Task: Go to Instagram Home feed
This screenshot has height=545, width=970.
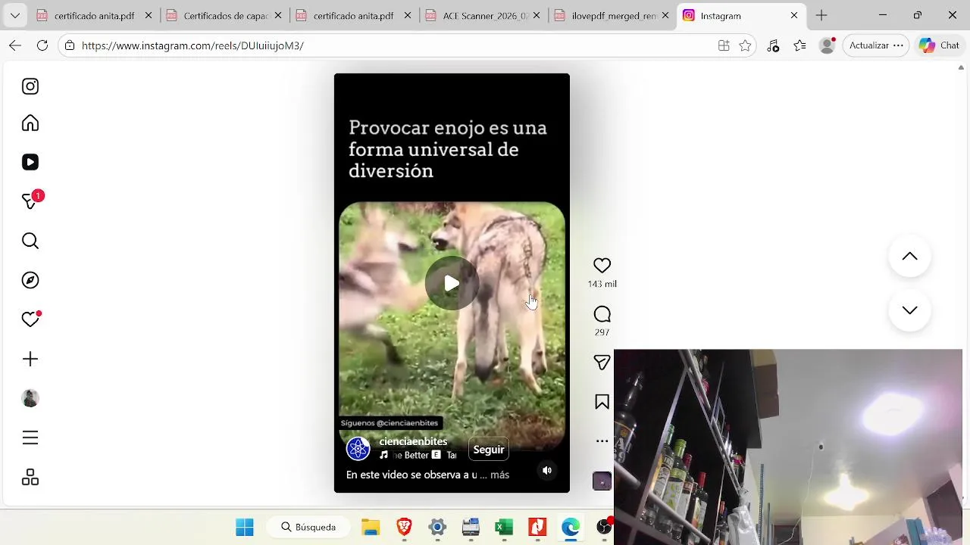Action: tap(30, 123)
